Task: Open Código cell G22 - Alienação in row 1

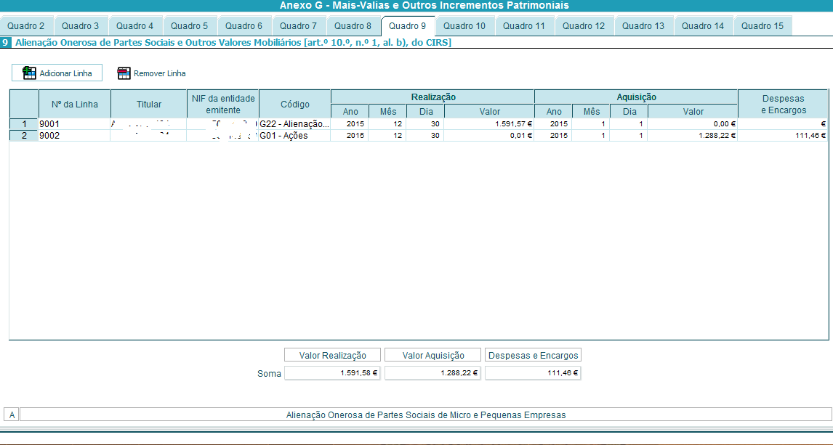Action: click(x=294, y=124)
